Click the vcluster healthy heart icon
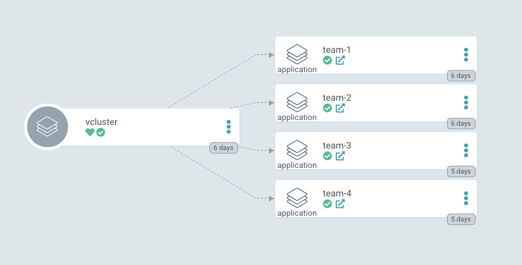The width and height of the screenshot is (522, 265). click(x=90, y=132)
